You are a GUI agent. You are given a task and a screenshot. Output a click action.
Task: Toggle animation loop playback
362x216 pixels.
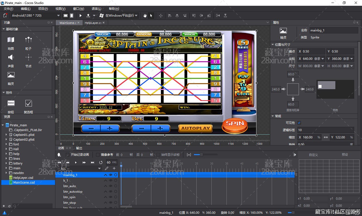101,162
